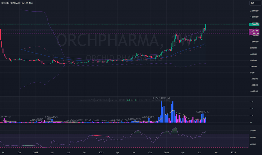The width and height of the screenshot is (262, 155).
Task: Select the latest green weekly candle
Action: click(206, 27)
